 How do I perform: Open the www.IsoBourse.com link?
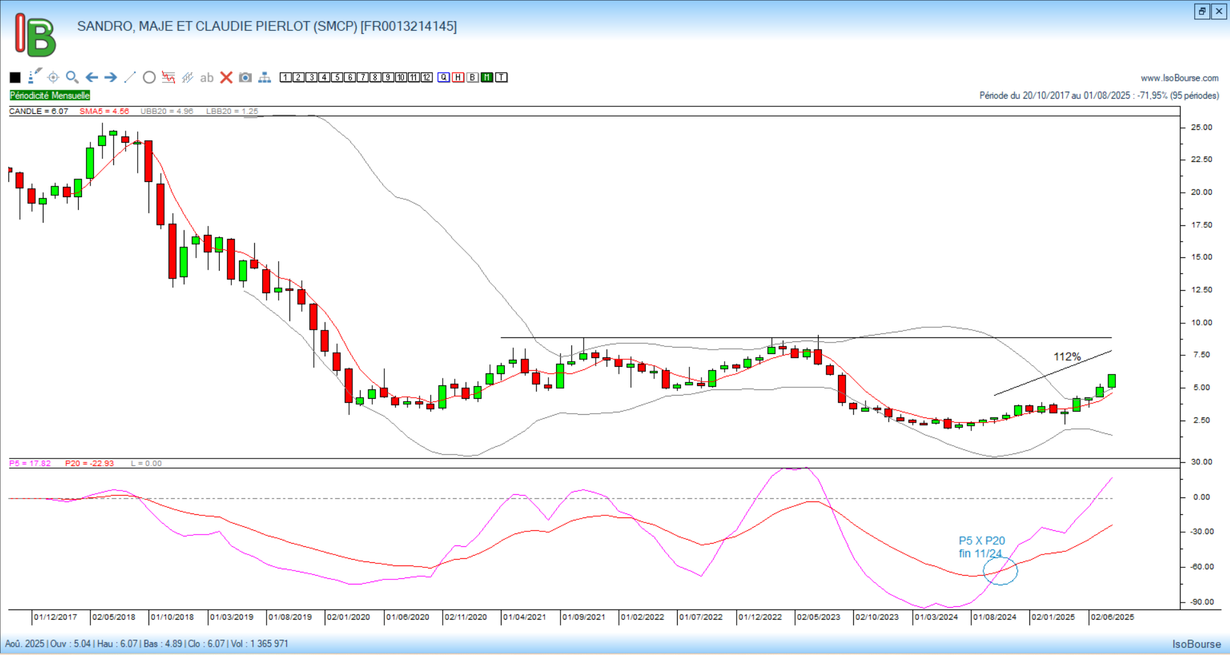(x=1179, y=78)
